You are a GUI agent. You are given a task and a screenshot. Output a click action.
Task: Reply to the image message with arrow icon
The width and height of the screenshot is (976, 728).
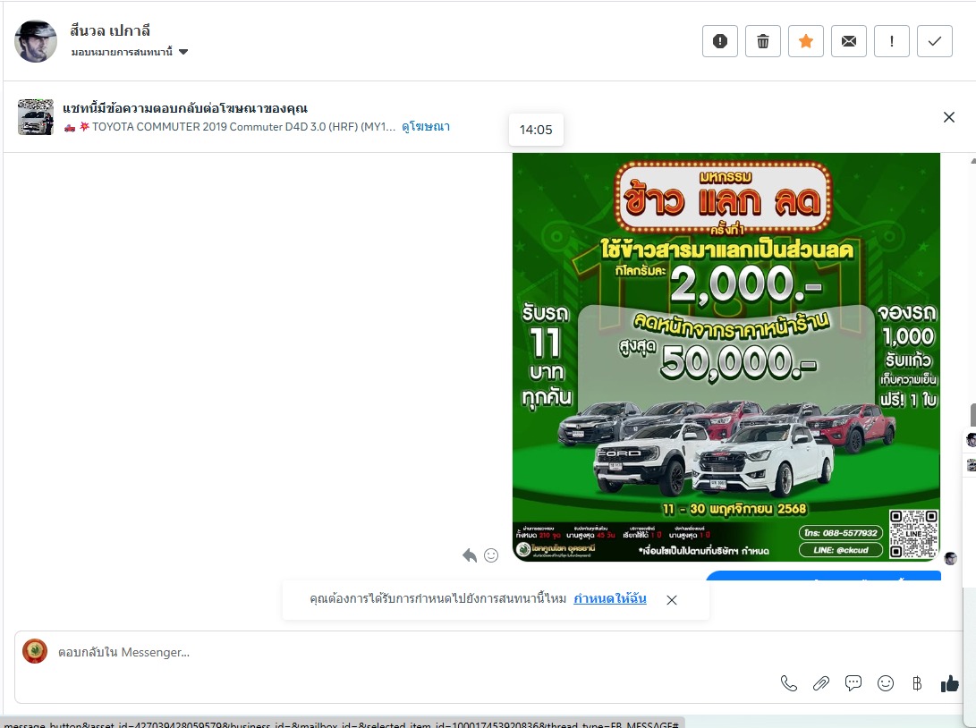pos(470,555)
